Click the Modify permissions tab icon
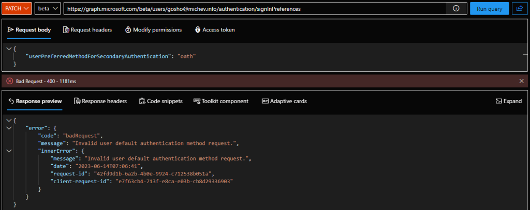Viewport: 530px width, 210px height. coord(128,30)
